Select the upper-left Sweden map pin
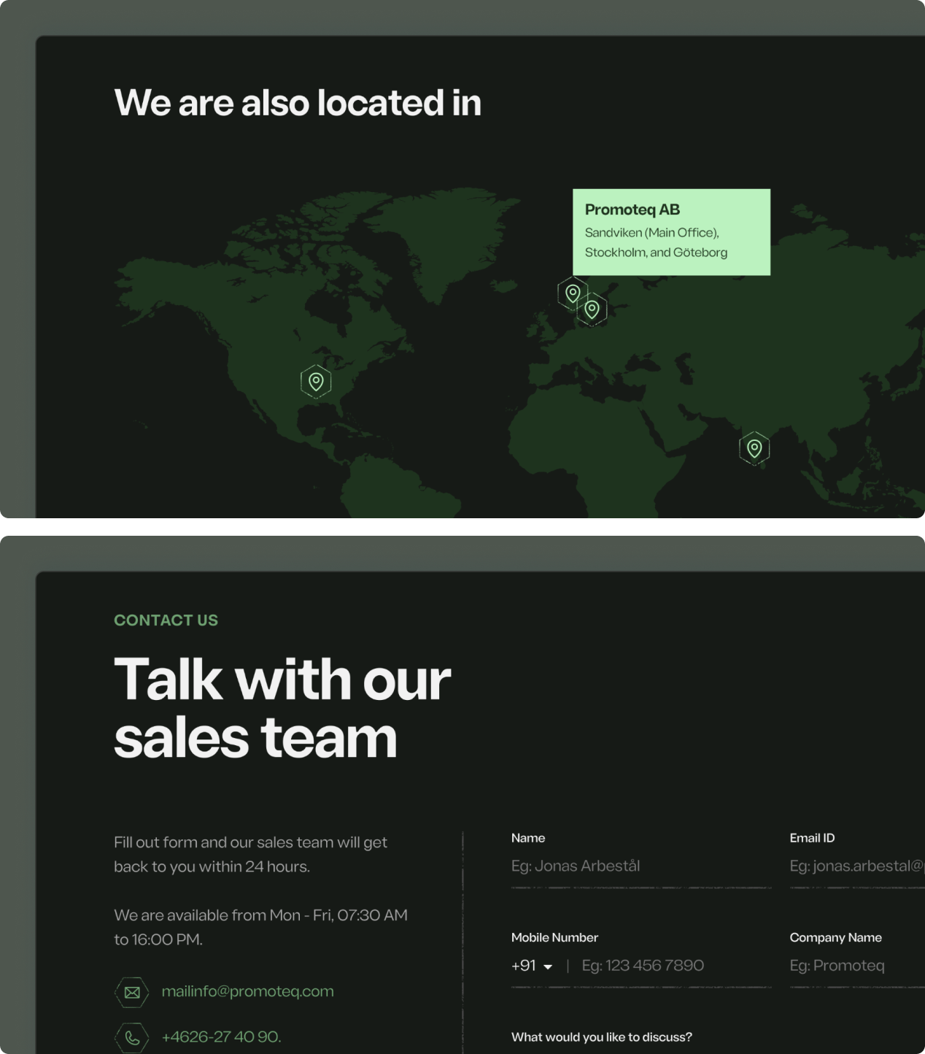Viewport: 925px width, 1054px height. click(x=573, y=293)
